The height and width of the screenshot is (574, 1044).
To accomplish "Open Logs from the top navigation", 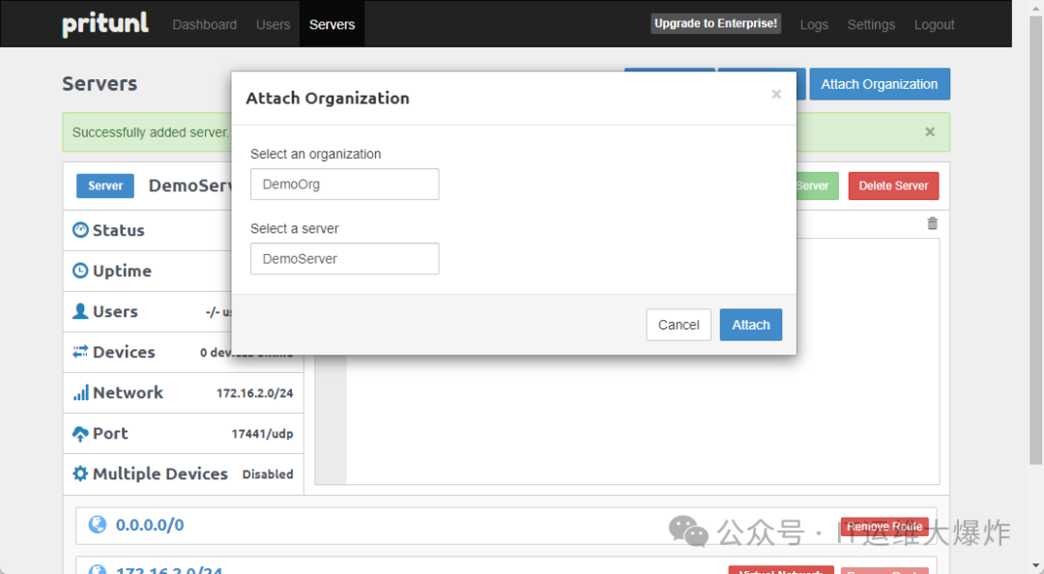I will [x=813, y=24].
